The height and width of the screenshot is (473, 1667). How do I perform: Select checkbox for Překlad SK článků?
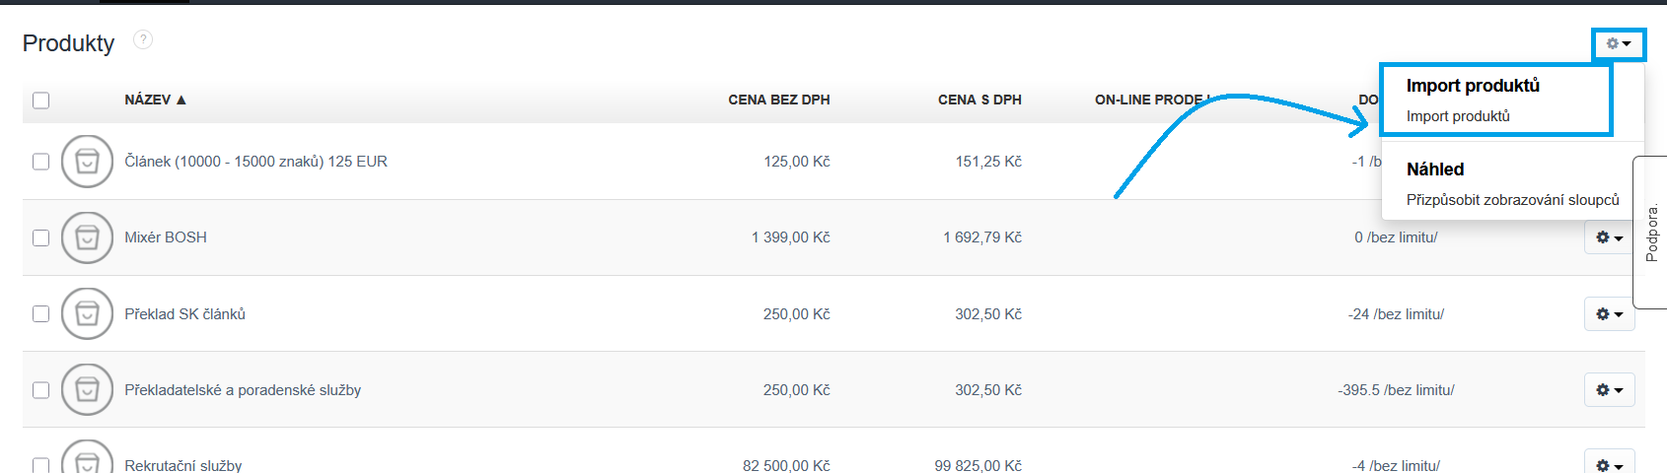[x=40, y=313]
